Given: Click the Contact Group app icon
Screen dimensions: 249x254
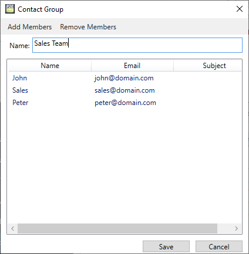Looking at the screenshot, I should [x=10, y=9].
